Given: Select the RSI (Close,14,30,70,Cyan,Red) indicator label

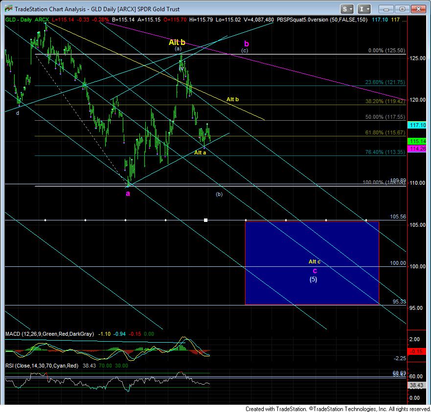Looking at the screenshot, I should click(x=42, y=366).
